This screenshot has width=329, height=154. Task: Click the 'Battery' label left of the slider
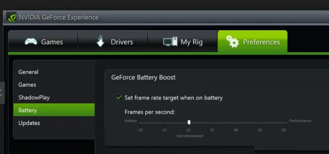131,121
